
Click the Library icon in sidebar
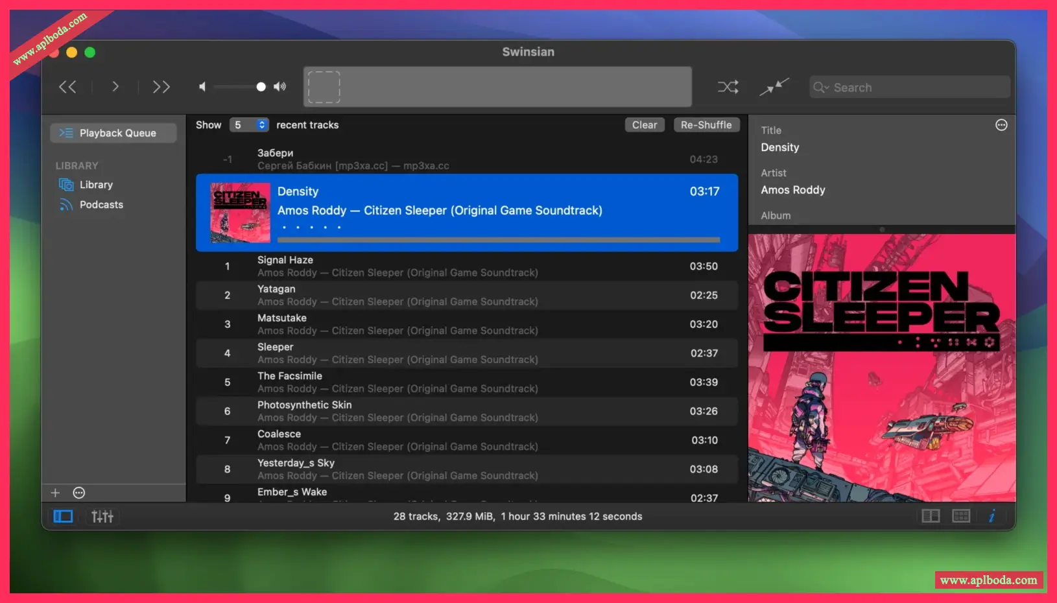point(66,185)
